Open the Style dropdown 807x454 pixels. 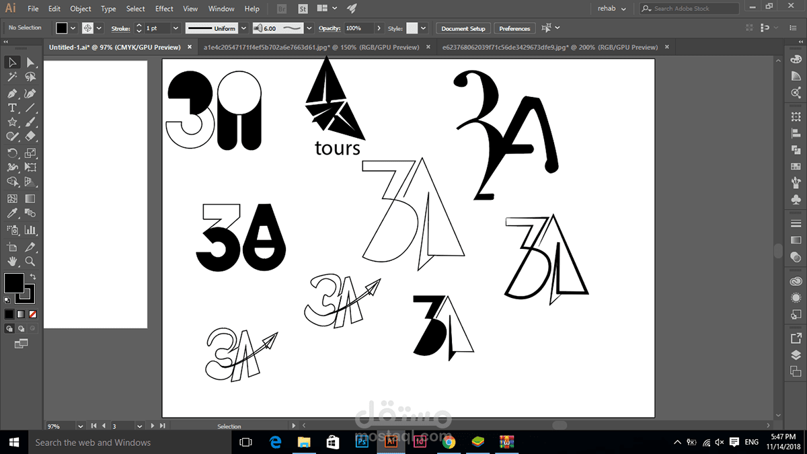[x=423, y=28]
